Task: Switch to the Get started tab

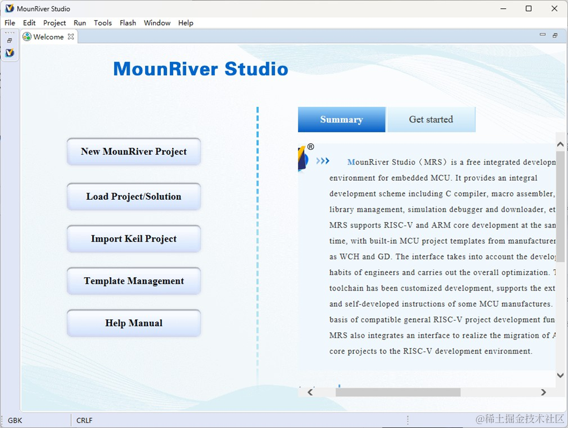Action: pos(431,119)
